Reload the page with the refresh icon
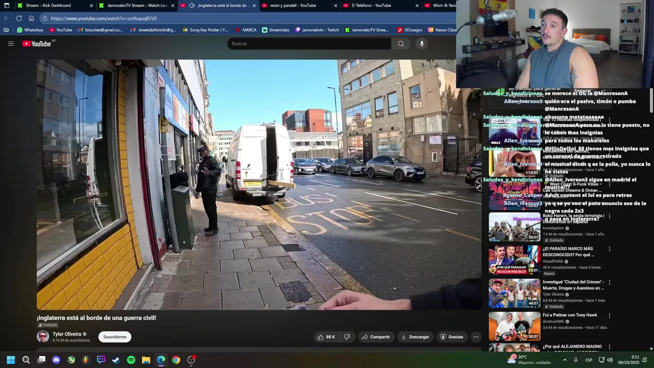This screenshot has width=654, height=368. tap(19, 18)
